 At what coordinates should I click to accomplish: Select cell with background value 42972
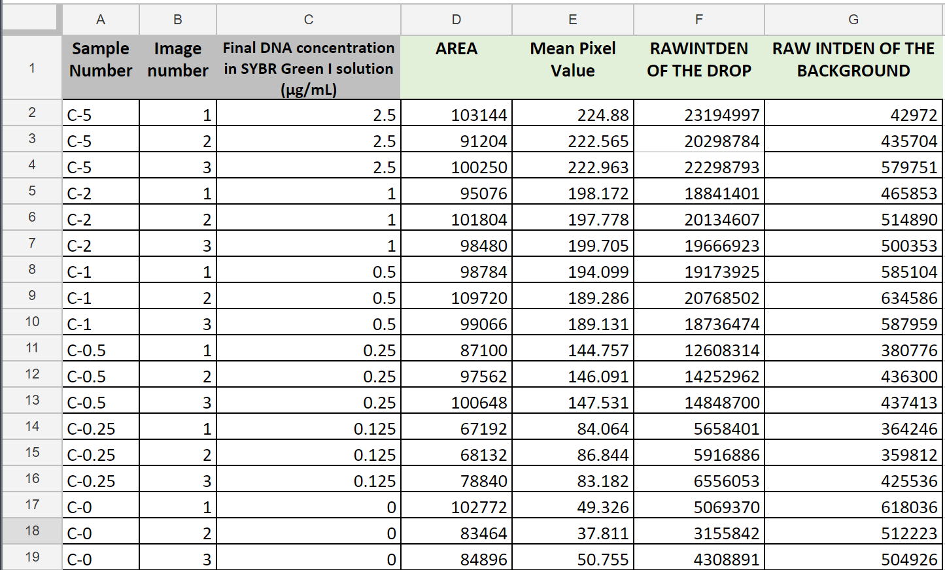(x=853, y=115)
